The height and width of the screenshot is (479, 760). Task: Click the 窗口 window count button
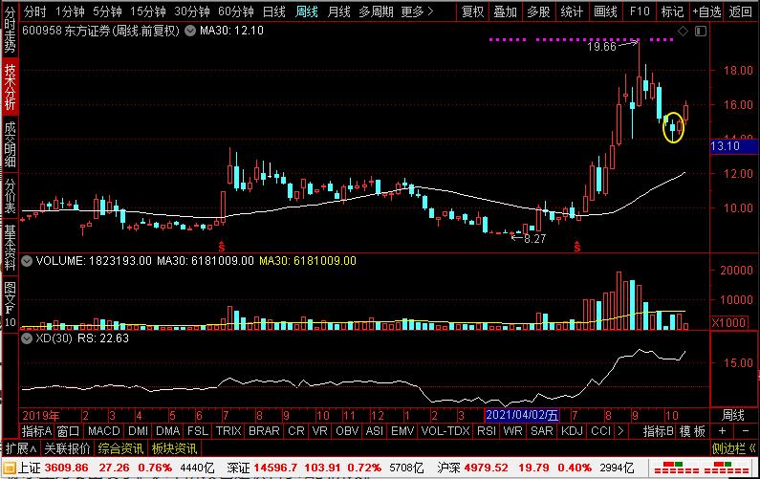(x=68, y=431)
